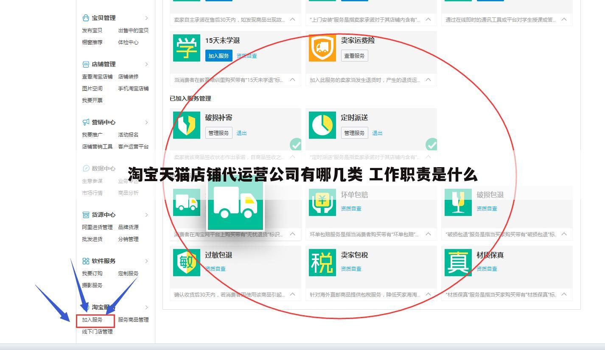Collapse the 破损包退 description

564,234
